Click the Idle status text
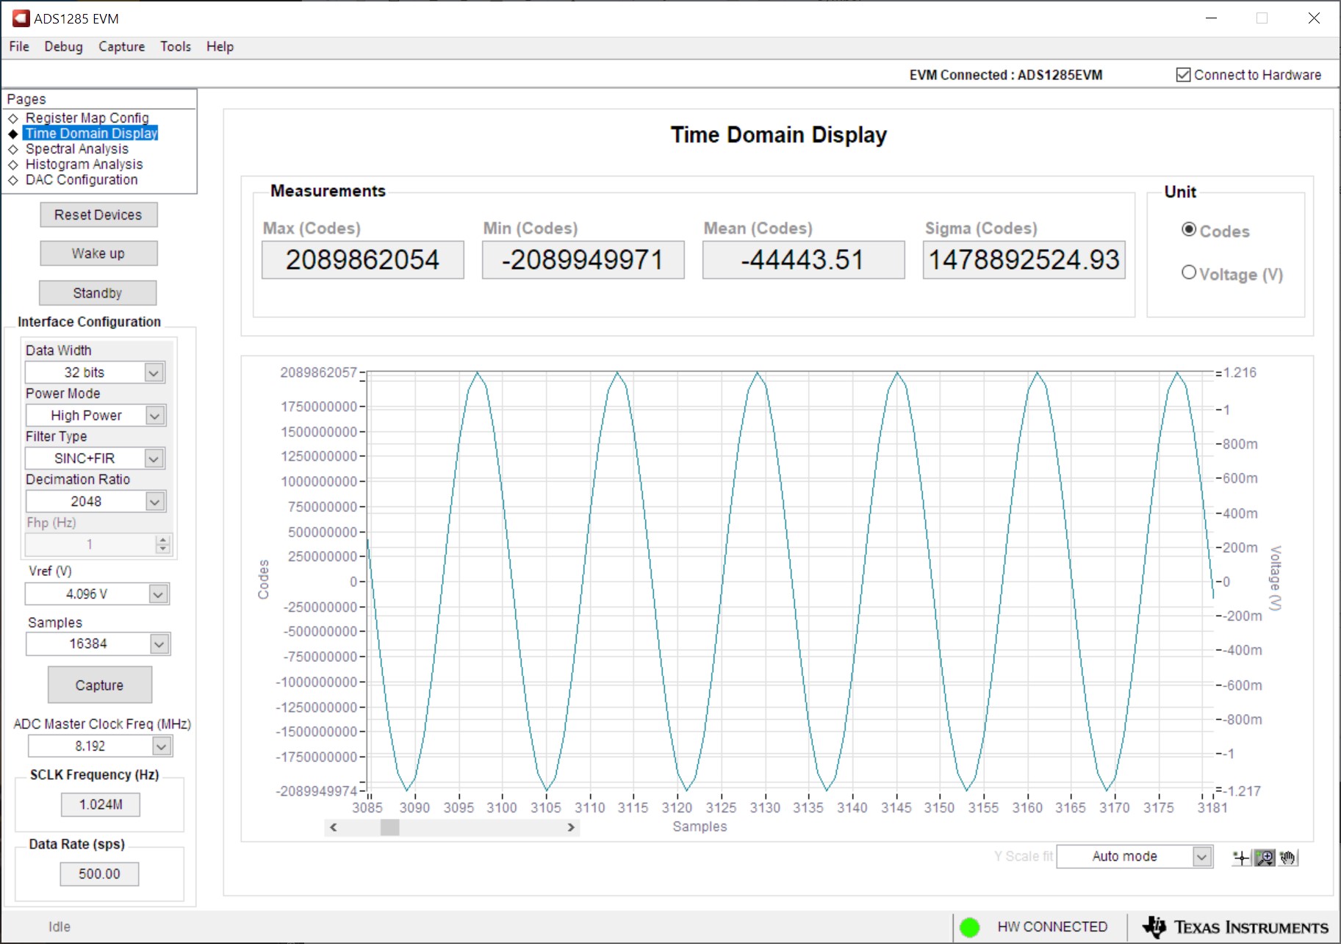This screenshot has width=1341, height=944. click(60, 927)
